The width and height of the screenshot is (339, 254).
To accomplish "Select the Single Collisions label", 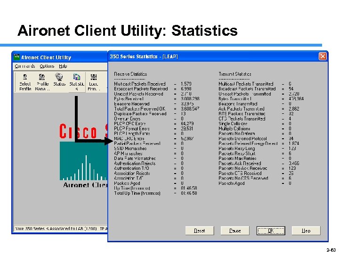I will pyautogui.click(x=233, y=124).
